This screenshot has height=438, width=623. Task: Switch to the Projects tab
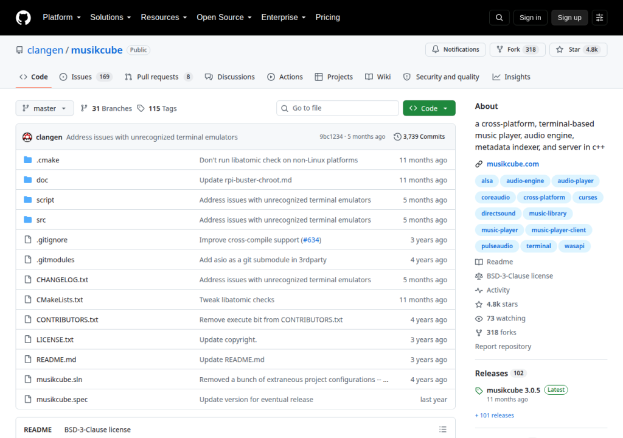[334, 77]
